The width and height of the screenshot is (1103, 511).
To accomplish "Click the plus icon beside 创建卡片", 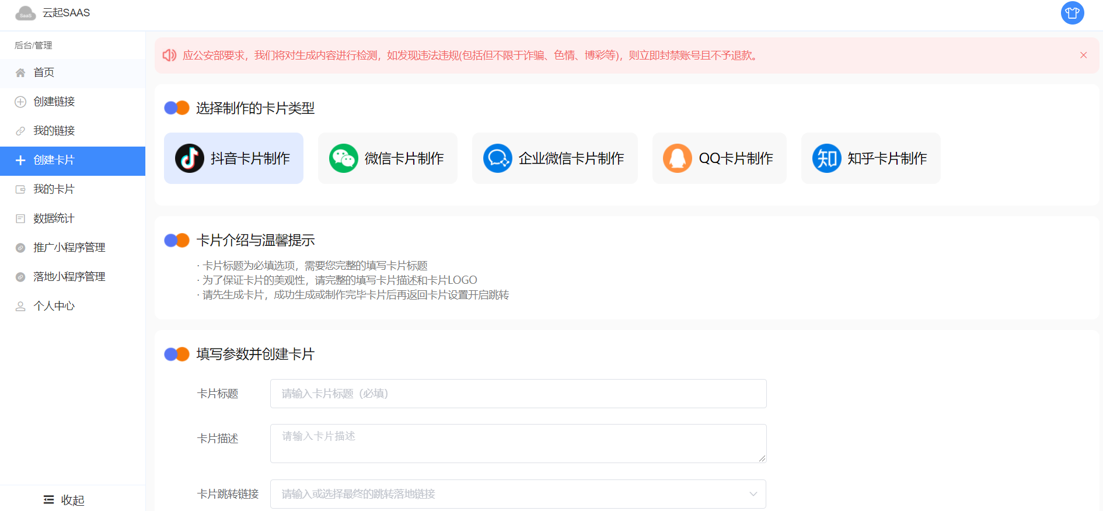I will [20, 160].
